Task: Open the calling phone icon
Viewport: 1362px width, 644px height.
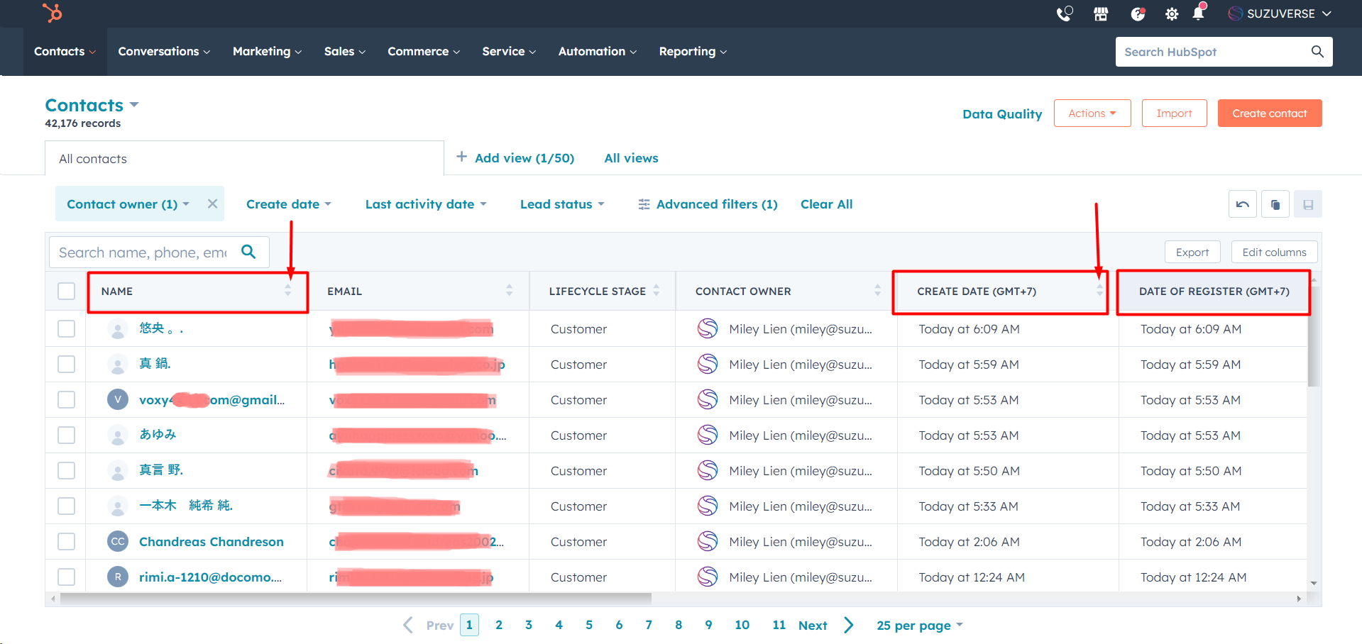Action: tap(1064, 13)
